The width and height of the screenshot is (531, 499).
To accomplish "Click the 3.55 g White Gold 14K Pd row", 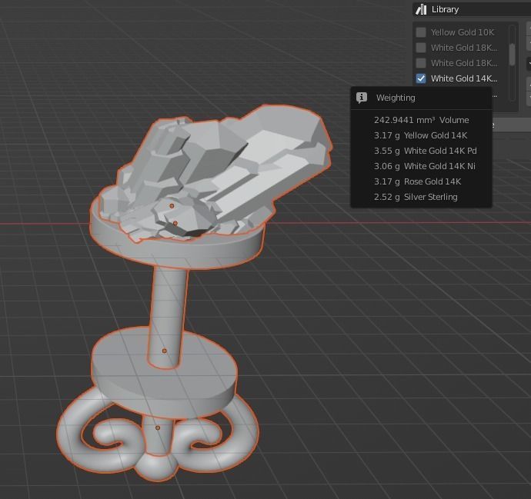I will coord(425,151).
